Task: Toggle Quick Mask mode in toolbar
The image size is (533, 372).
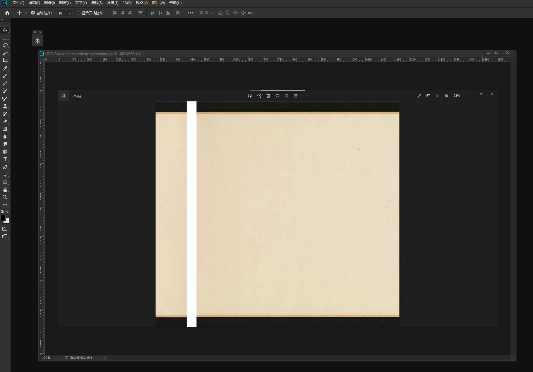Action: pyautogui.click(x=5, y=229)
